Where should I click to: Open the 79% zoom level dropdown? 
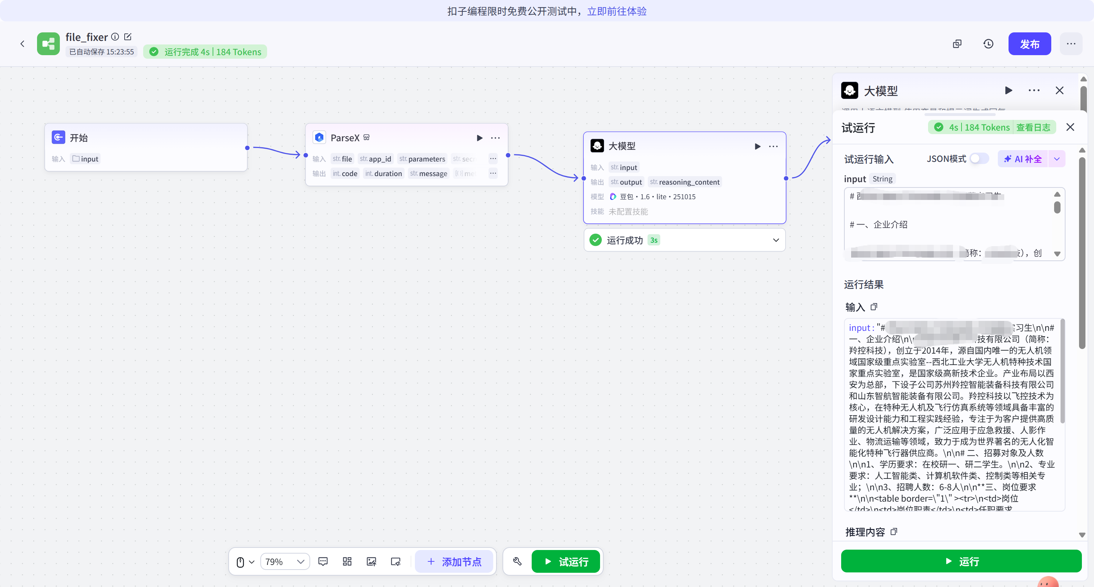coord(285,562)
